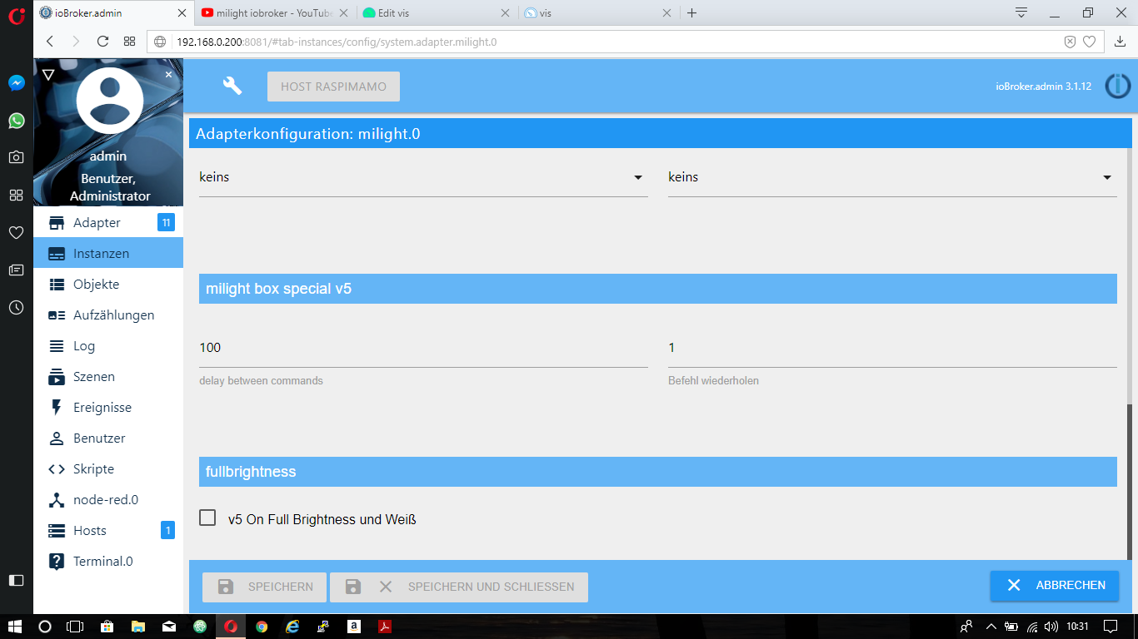The image size is (1138, 639).
Task: Open a new browser tab
Action: pos(691,13)
